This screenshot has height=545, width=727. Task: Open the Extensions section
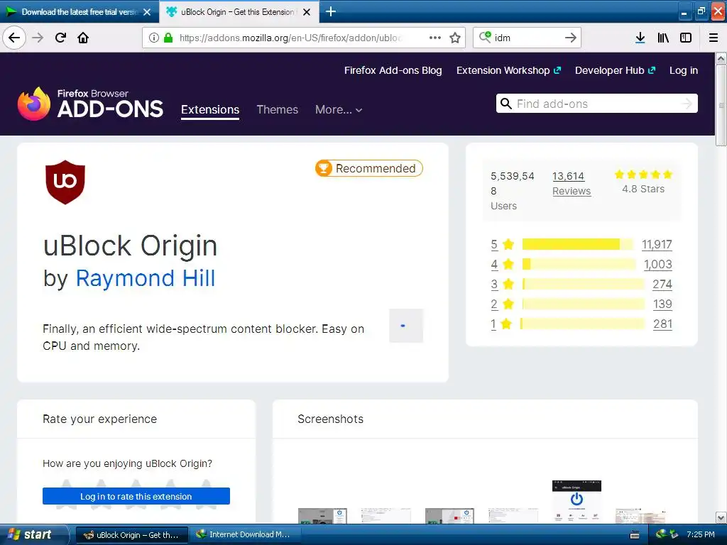210,110
